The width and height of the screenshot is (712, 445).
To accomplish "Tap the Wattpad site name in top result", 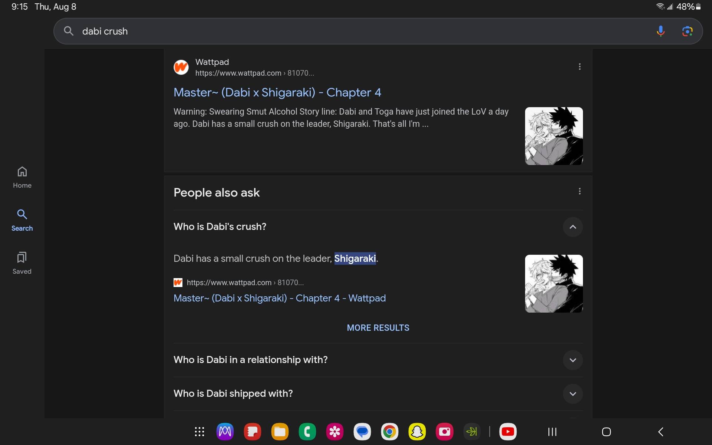I will (212, 62).
